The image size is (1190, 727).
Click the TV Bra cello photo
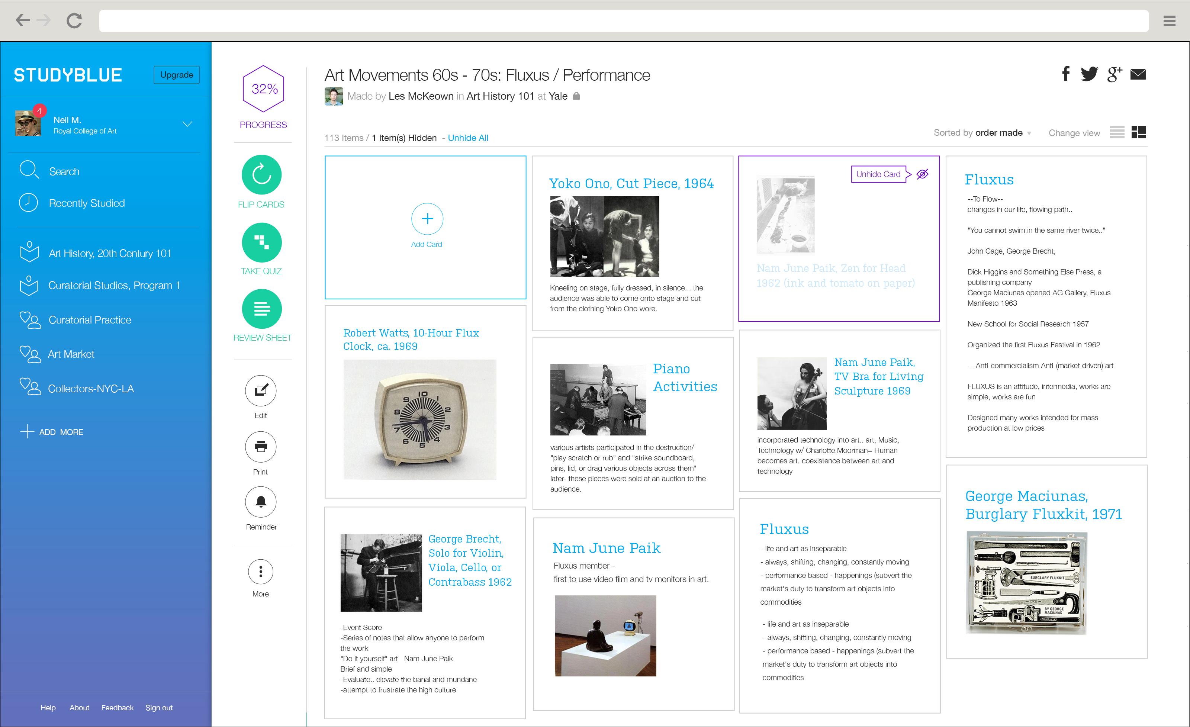(x=792, y=393)
